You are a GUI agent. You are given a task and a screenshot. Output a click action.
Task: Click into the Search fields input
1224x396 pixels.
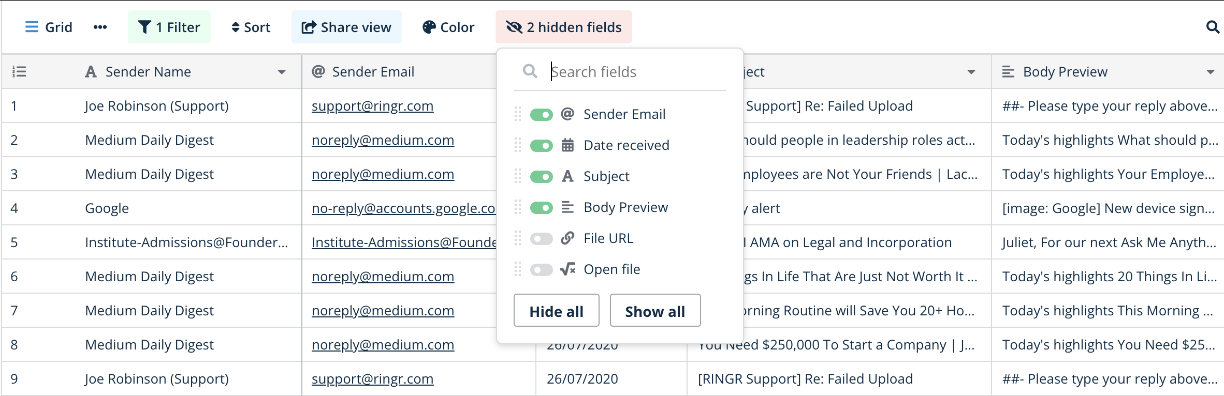pyautogui.click(x=637, y=72)
